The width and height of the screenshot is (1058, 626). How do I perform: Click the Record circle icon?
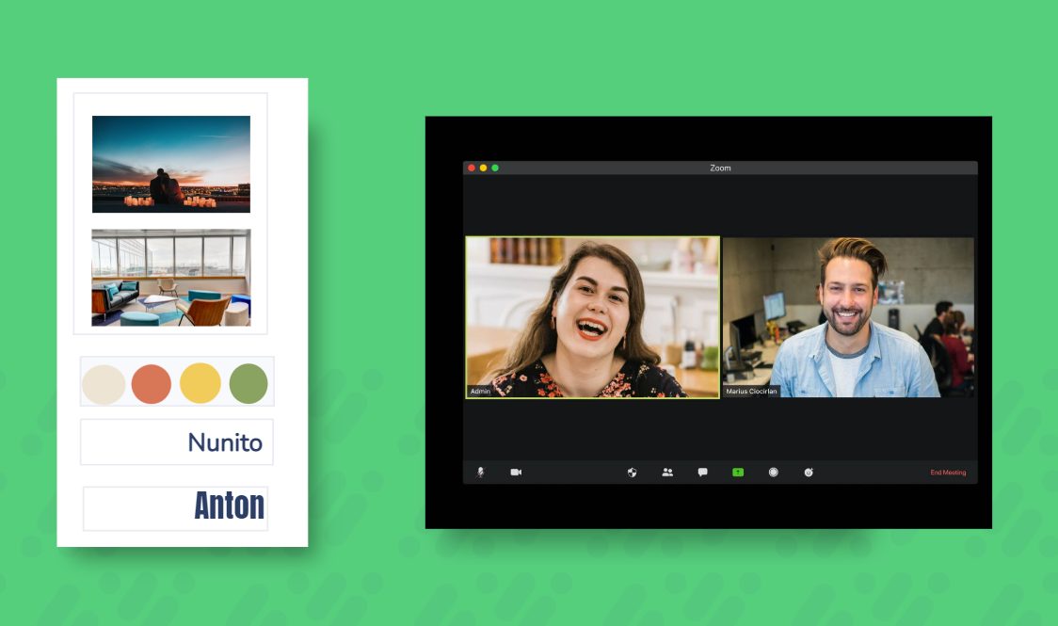(773, 473)
